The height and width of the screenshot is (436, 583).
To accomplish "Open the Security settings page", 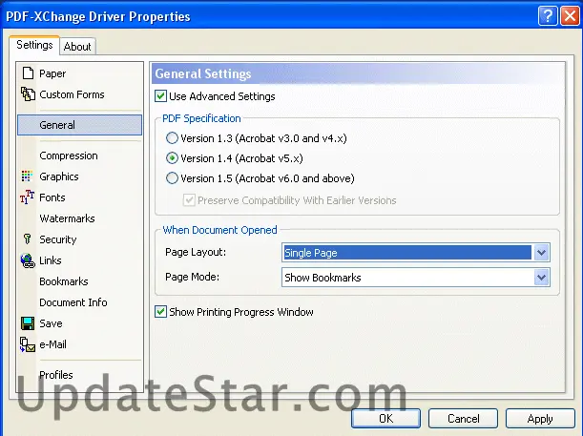I will [x=79, y=239].
